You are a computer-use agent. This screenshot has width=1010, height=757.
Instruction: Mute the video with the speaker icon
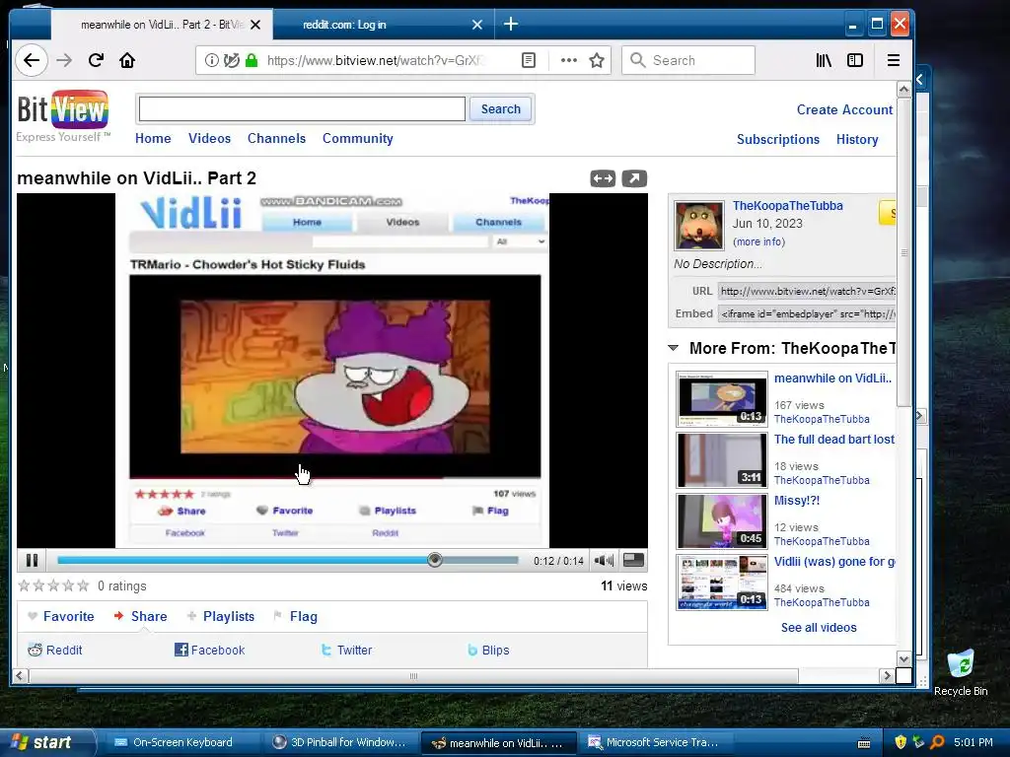pyautogui.click(x=604, y=561)
